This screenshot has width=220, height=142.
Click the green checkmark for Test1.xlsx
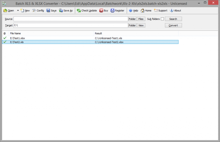(5, 38)
